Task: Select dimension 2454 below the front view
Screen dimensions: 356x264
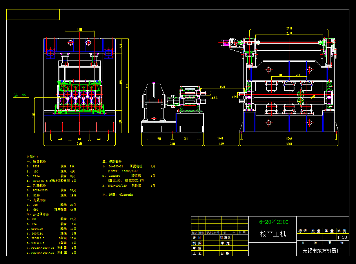Action: (x=80, y=144)
